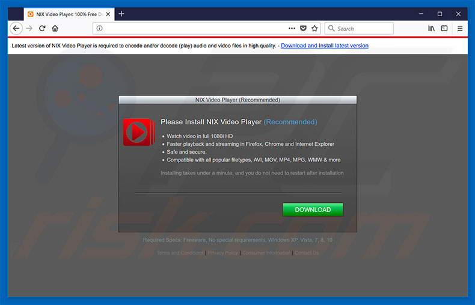
Task: Click the Forward navigation arrow
Action: tap(29, 28)
